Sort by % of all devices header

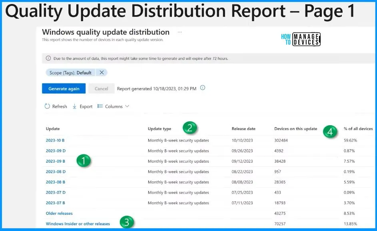pos(358,128)
